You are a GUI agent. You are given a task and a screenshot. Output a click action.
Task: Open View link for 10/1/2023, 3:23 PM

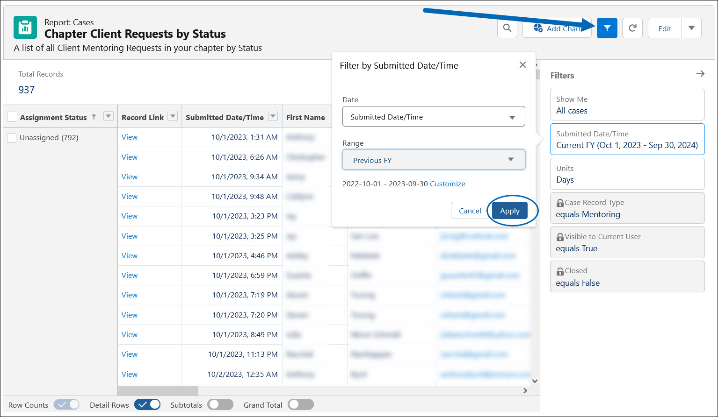click(x=130, y=216)
